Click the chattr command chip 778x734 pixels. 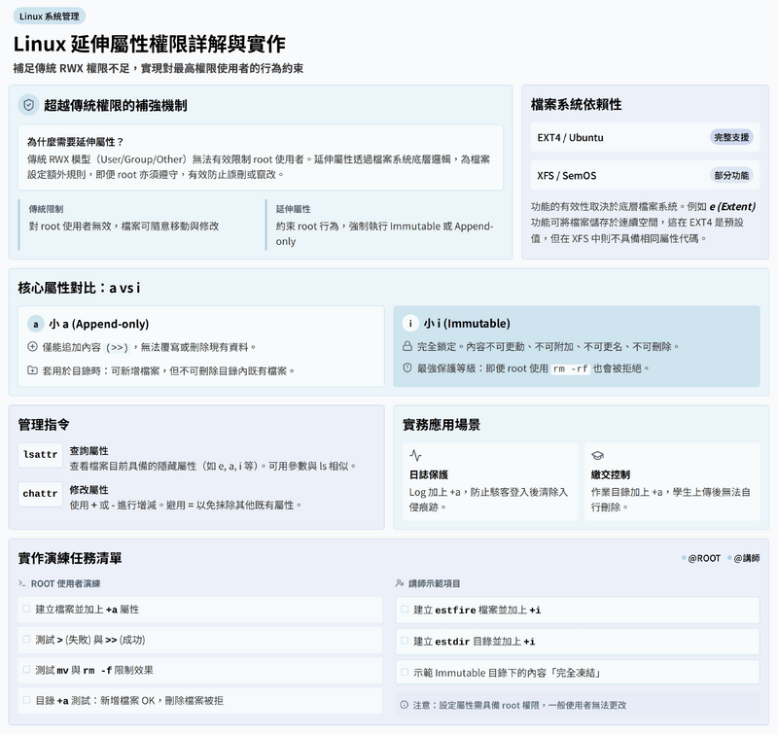point(40,494)
